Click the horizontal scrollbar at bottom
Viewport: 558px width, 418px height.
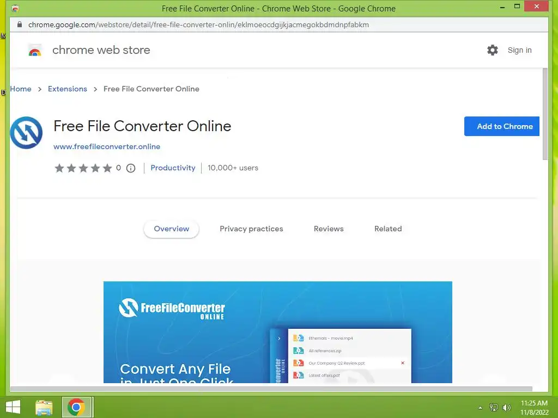point(271,389)
